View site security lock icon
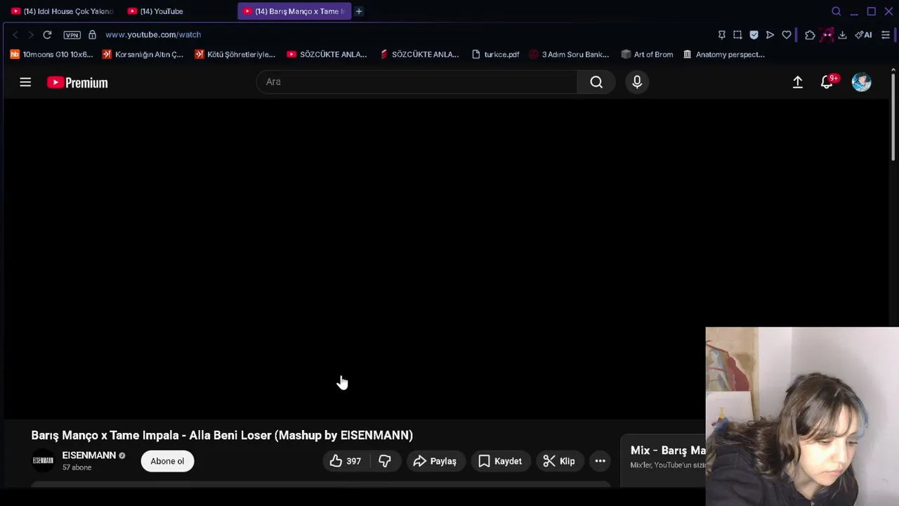The width and height of the screenshot is (899, 506). coord(92,34)
